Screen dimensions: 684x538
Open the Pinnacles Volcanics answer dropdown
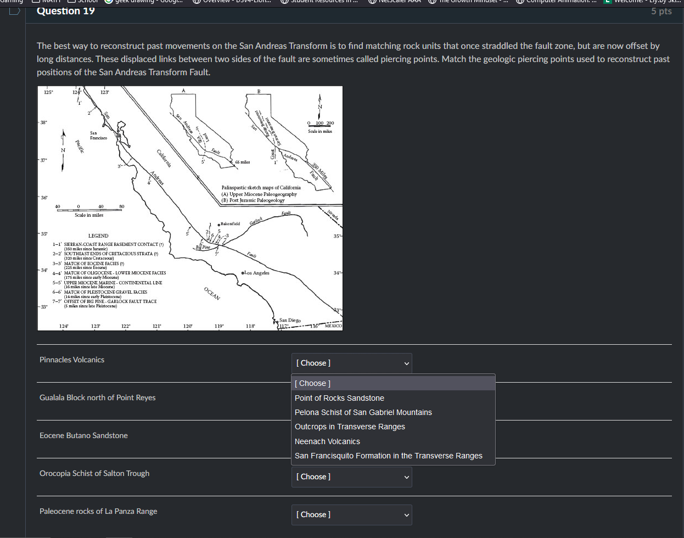[x=351, y=363]
